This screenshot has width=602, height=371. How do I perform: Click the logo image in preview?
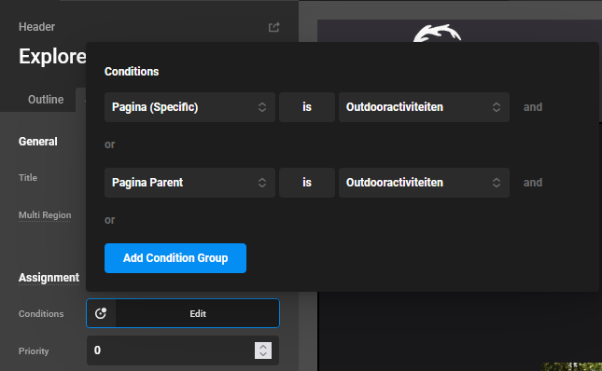click(437, 34)
